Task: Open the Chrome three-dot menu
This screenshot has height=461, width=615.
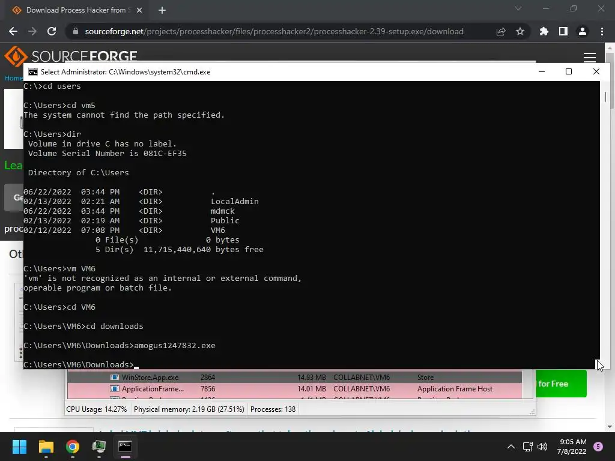Action: pos(602,31)
